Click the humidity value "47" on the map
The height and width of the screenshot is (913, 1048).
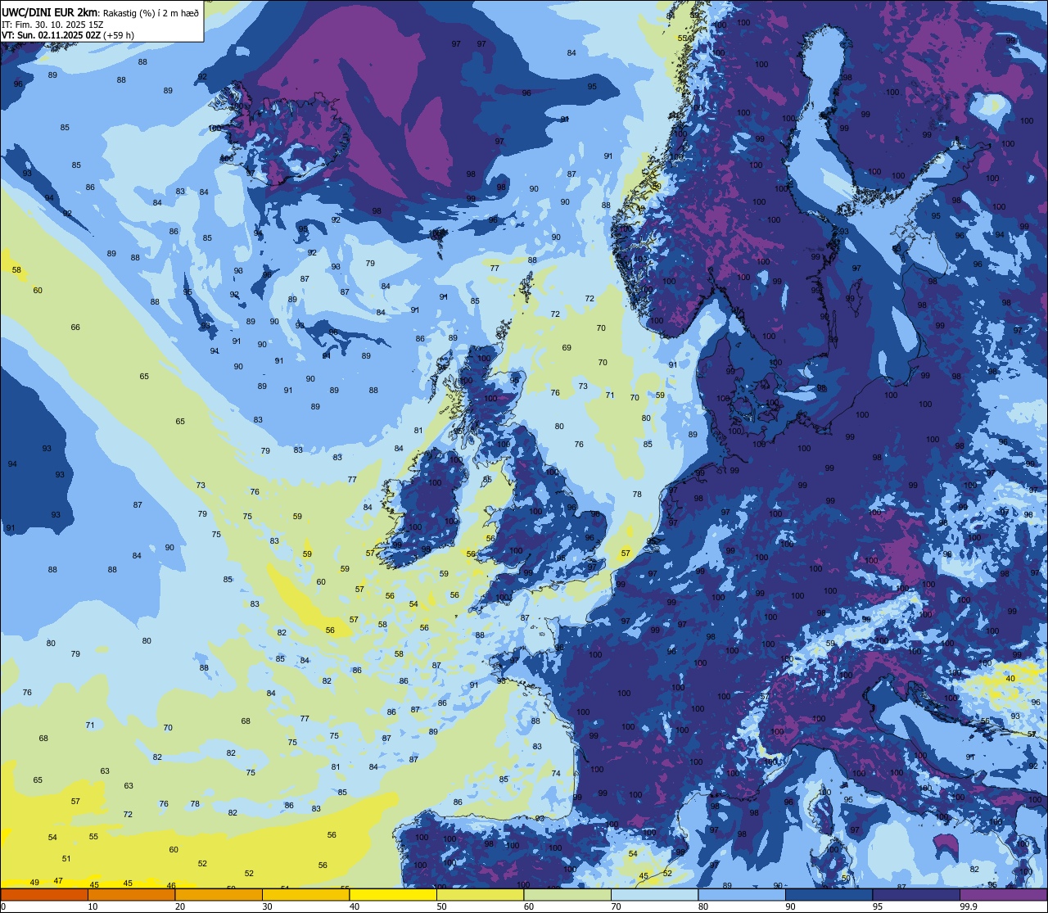tap(58, 880)
